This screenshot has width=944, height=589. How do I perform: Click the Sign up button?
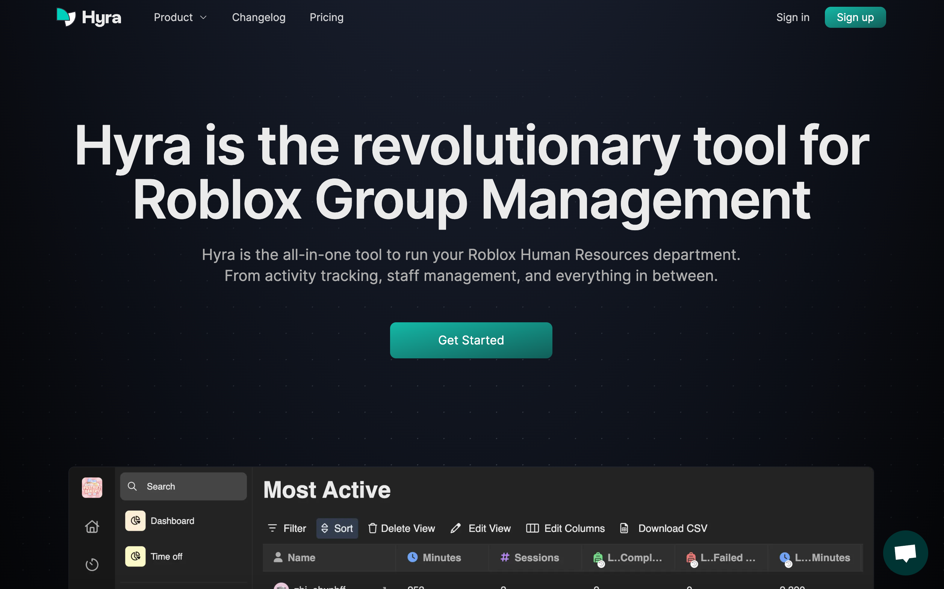[x=855, y=17]
